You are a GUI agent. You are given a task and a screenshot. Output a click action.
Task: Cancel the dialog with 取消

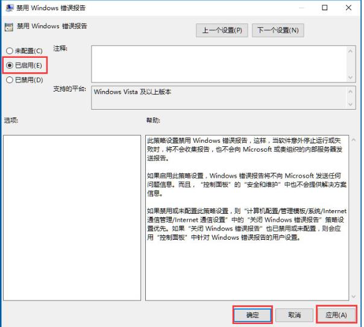click(x=294, y=315)
